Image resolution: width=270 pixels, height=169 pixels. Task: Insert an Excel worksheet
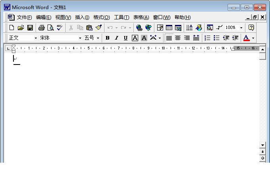coord(178,28)
